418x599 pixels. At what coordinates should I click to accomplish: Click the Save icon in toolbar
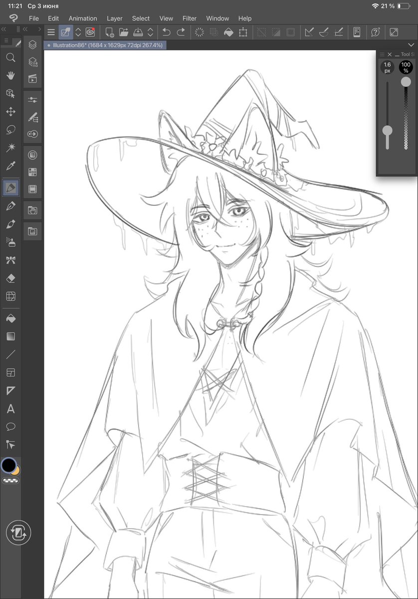[138, 32]
